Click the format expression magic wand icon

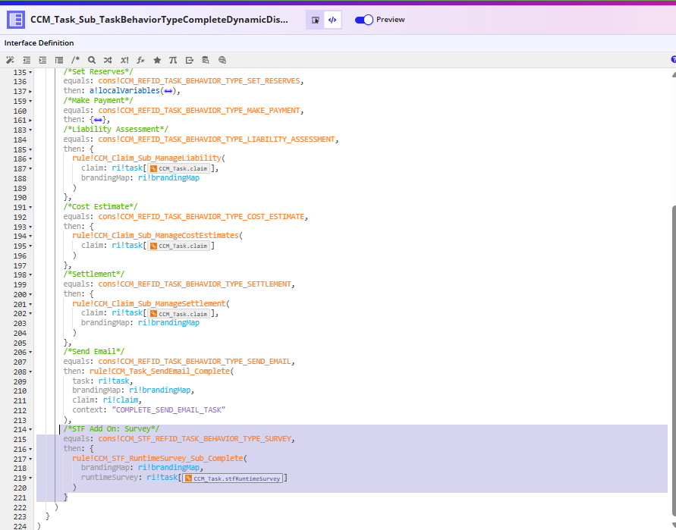pos(10,60)
